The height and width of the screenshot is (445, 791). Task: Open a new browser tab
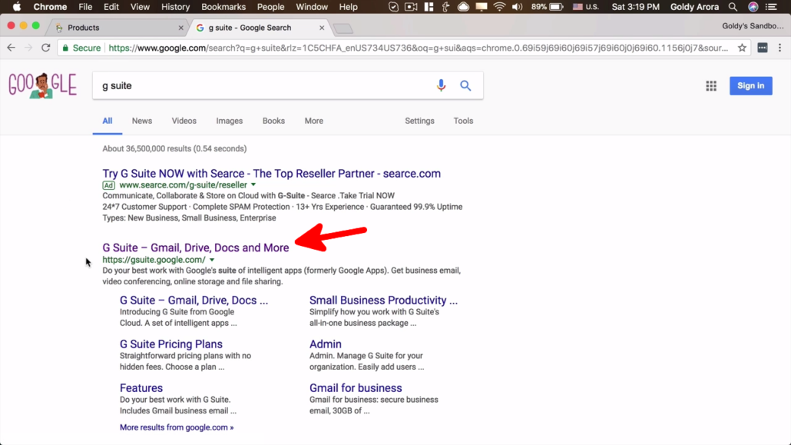[343, 28]
